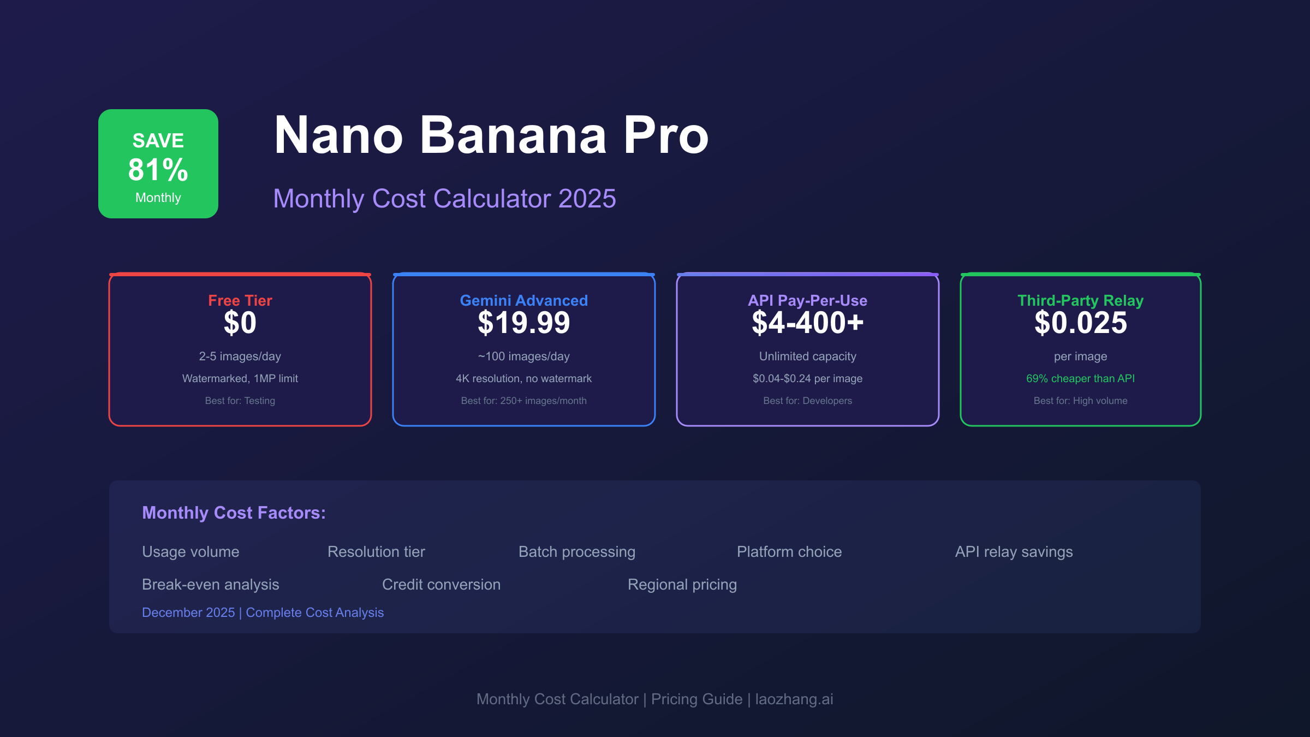Screen dimensions: 1310x737
Task: Click the Regional pricing factor
Action: click(682, 584)
